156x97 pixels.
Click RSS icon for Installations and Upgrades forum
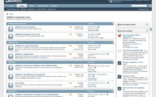tap(70, 75)
